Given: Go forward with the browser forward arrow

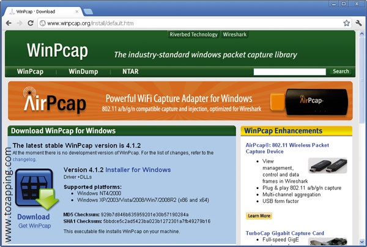Looking at the screenshot, I should [20, 23].
